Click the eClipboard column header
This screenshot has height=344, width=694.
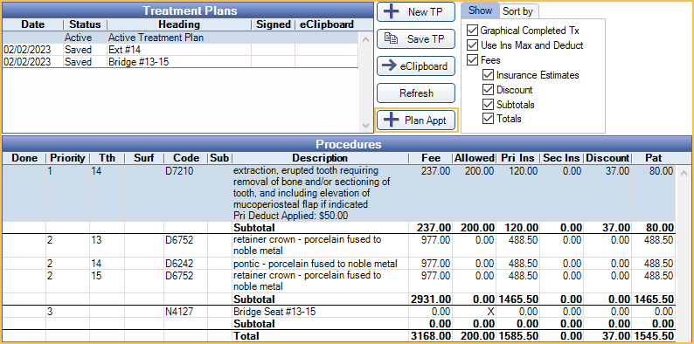(327, 24)
